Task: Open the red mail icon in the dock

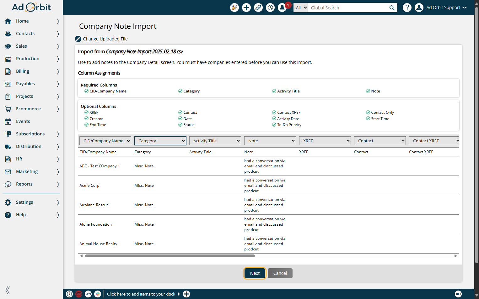Action: click(79, 294)
